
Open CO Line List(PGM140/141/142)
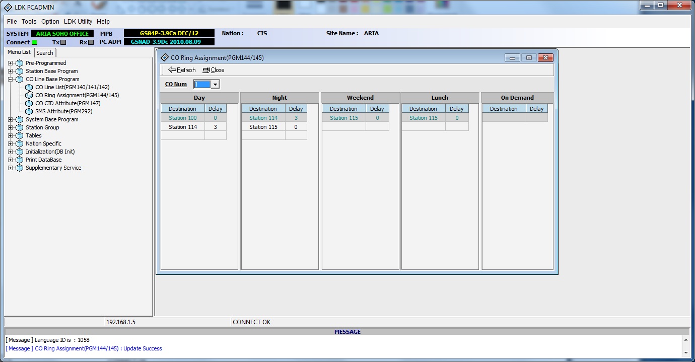(72, 87)
